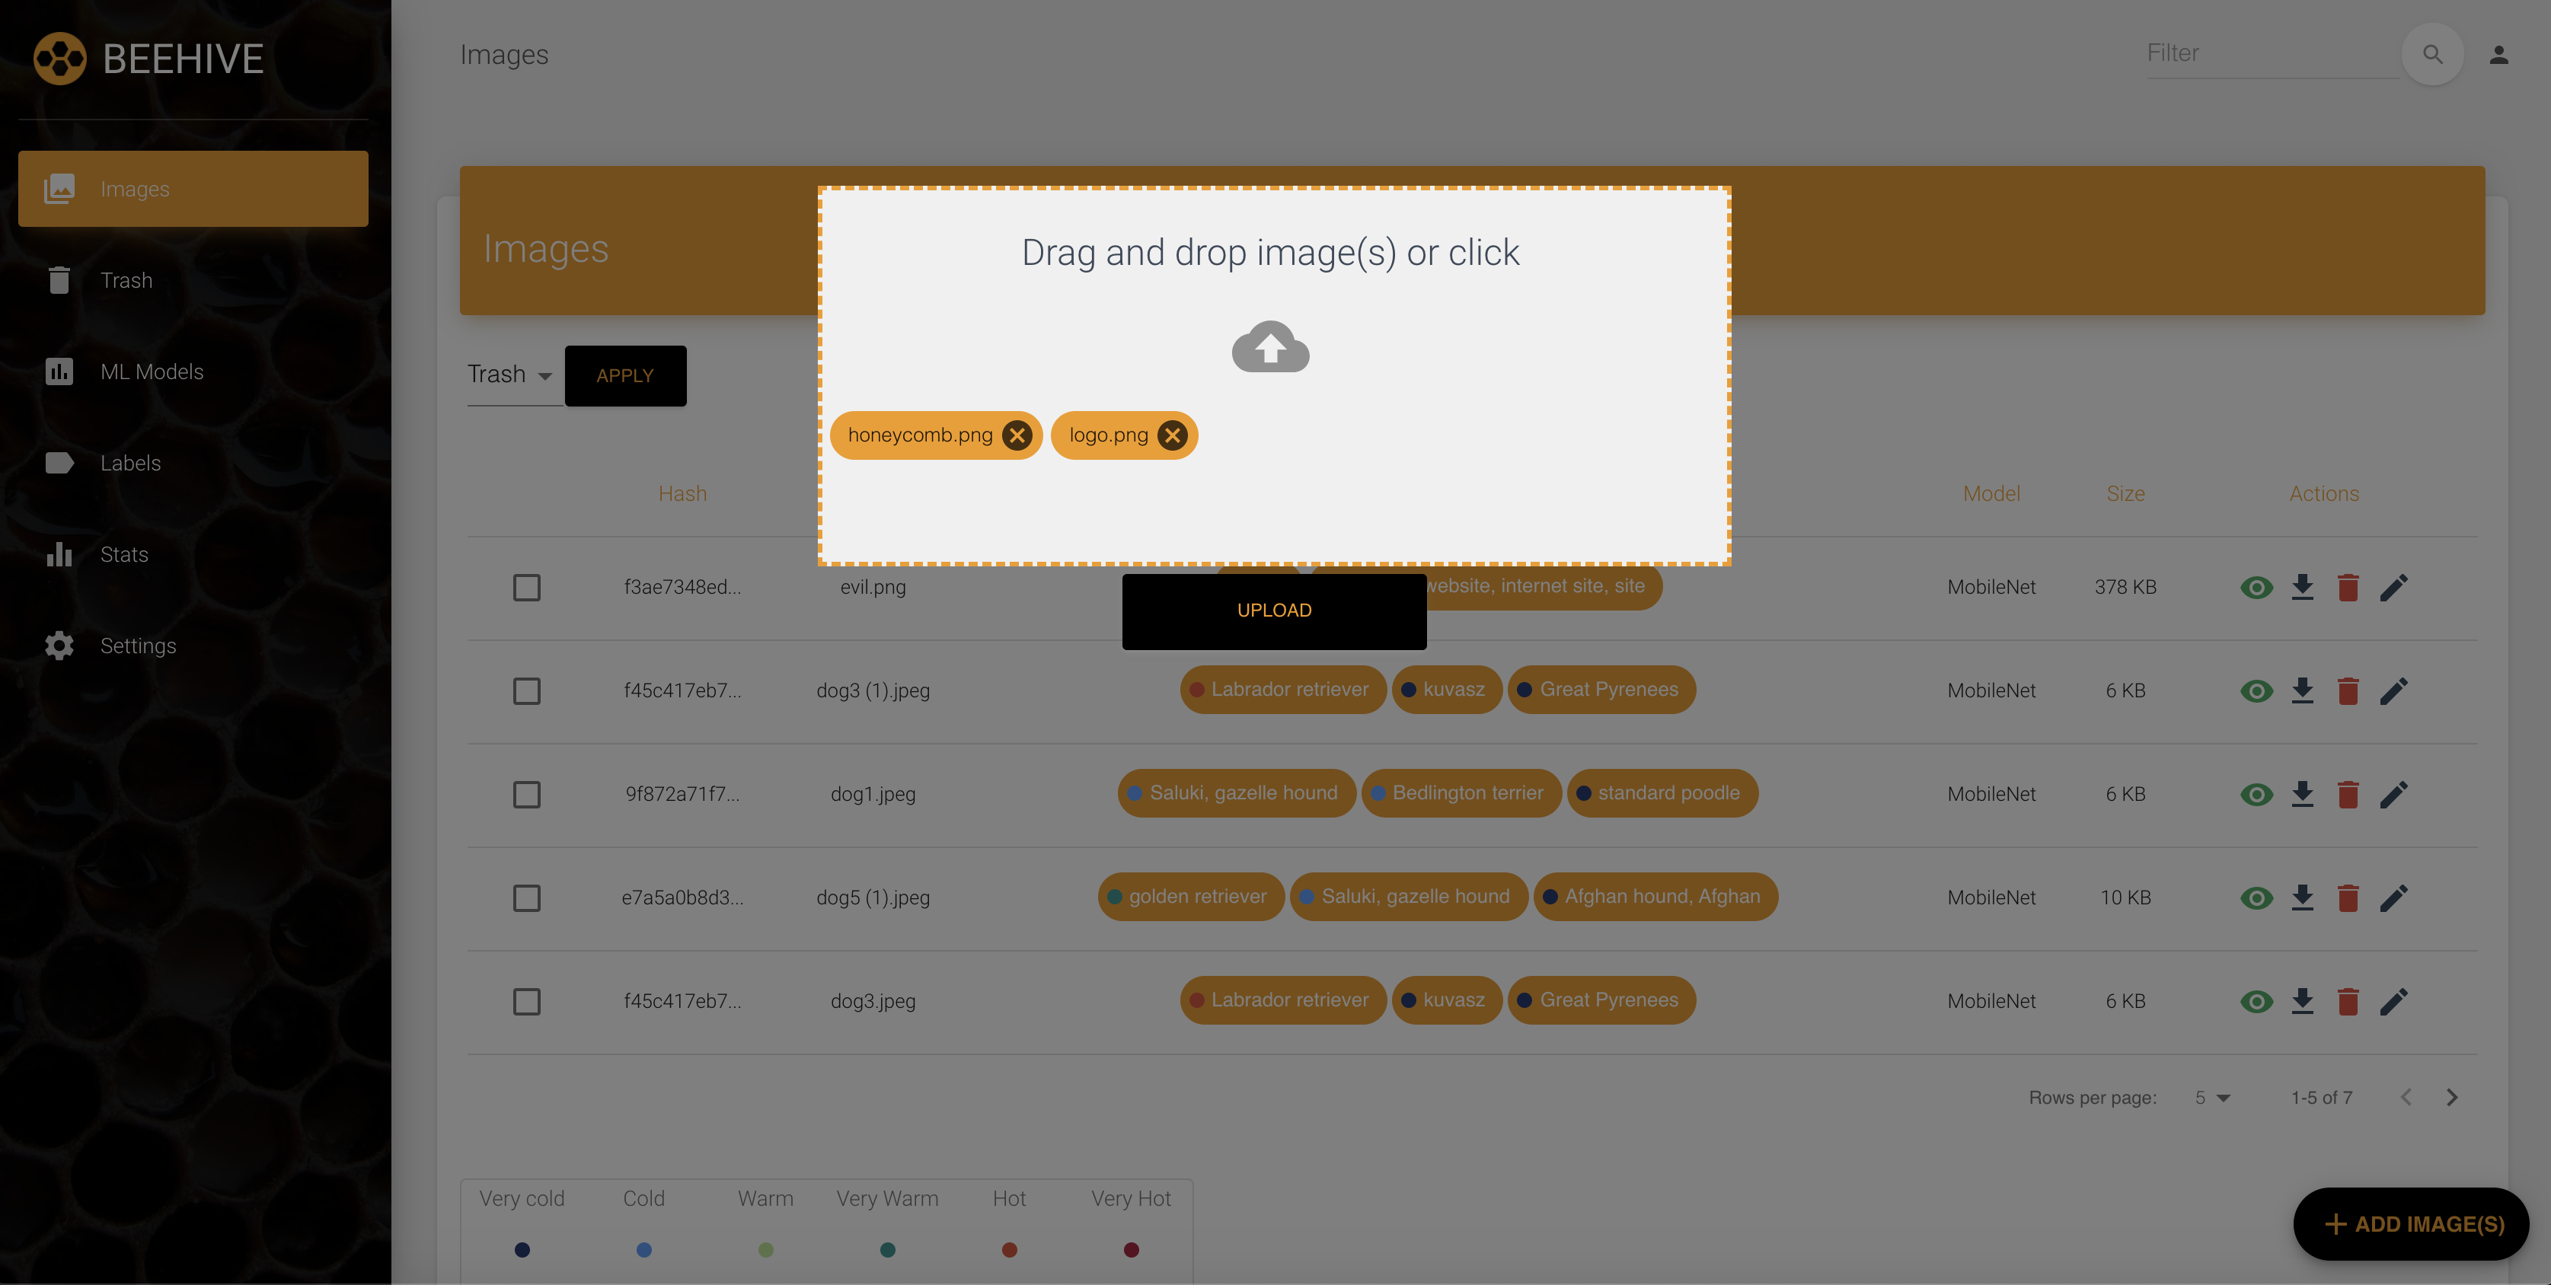
Task: Remove honeycomb.png from upload list
Action: pos(1016,435)
